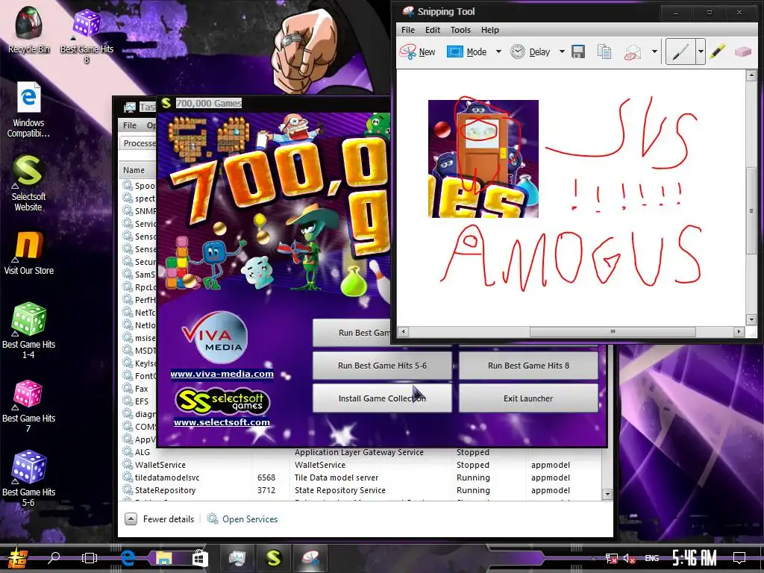Open taskbar Search magnifier
Image resolution: width=764 pixels, height=573 pixels.
click(x=54, y=558)
